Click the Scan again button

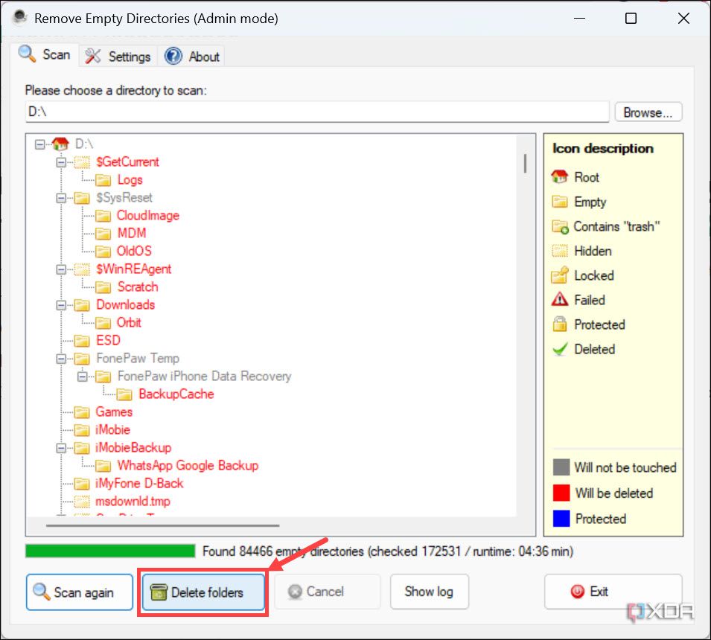pos(80,592)
